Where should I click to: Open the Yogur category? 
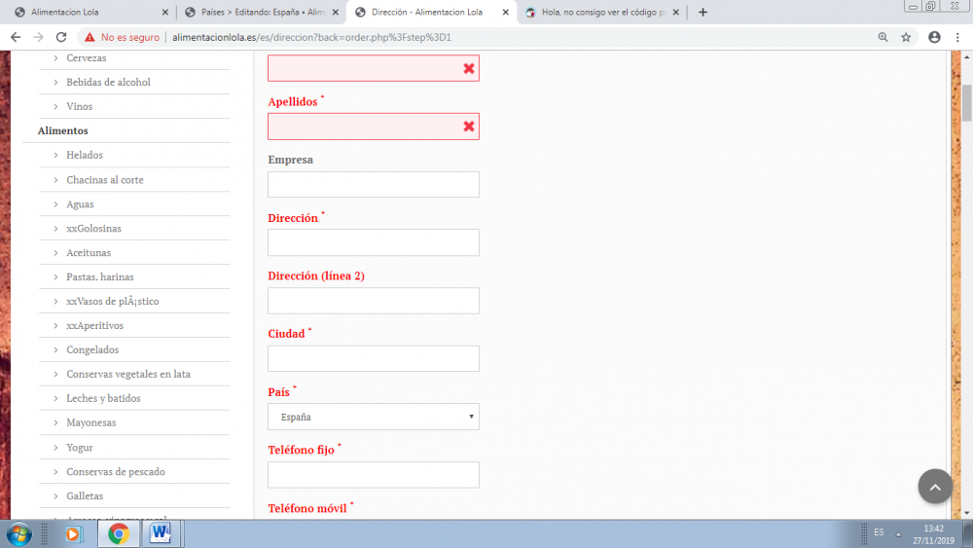[x=80, y=447]
